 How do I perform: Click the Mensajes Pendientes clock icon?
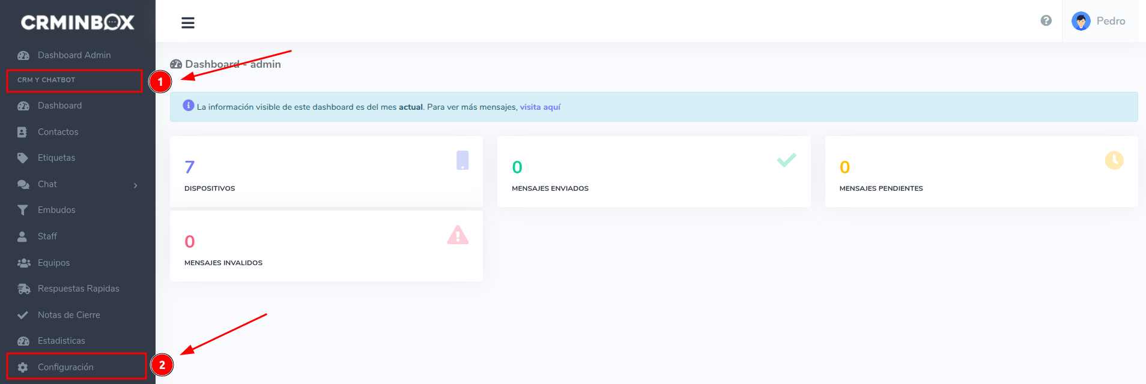point(1114,160)
